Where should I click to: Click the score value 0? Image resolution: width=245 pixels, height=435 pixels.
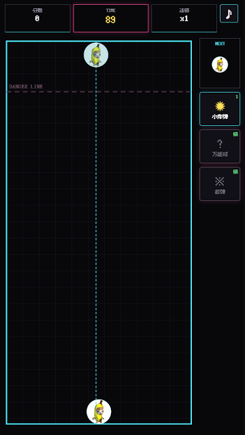point(37,18)
